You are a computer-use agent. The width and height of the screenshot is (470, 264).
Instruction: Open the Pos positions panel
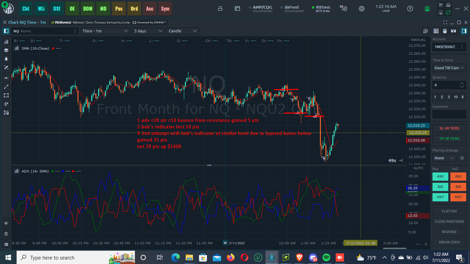119,9
